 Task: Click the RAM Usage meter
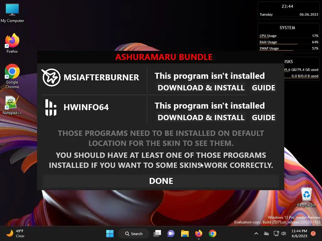tap(289, 42)
